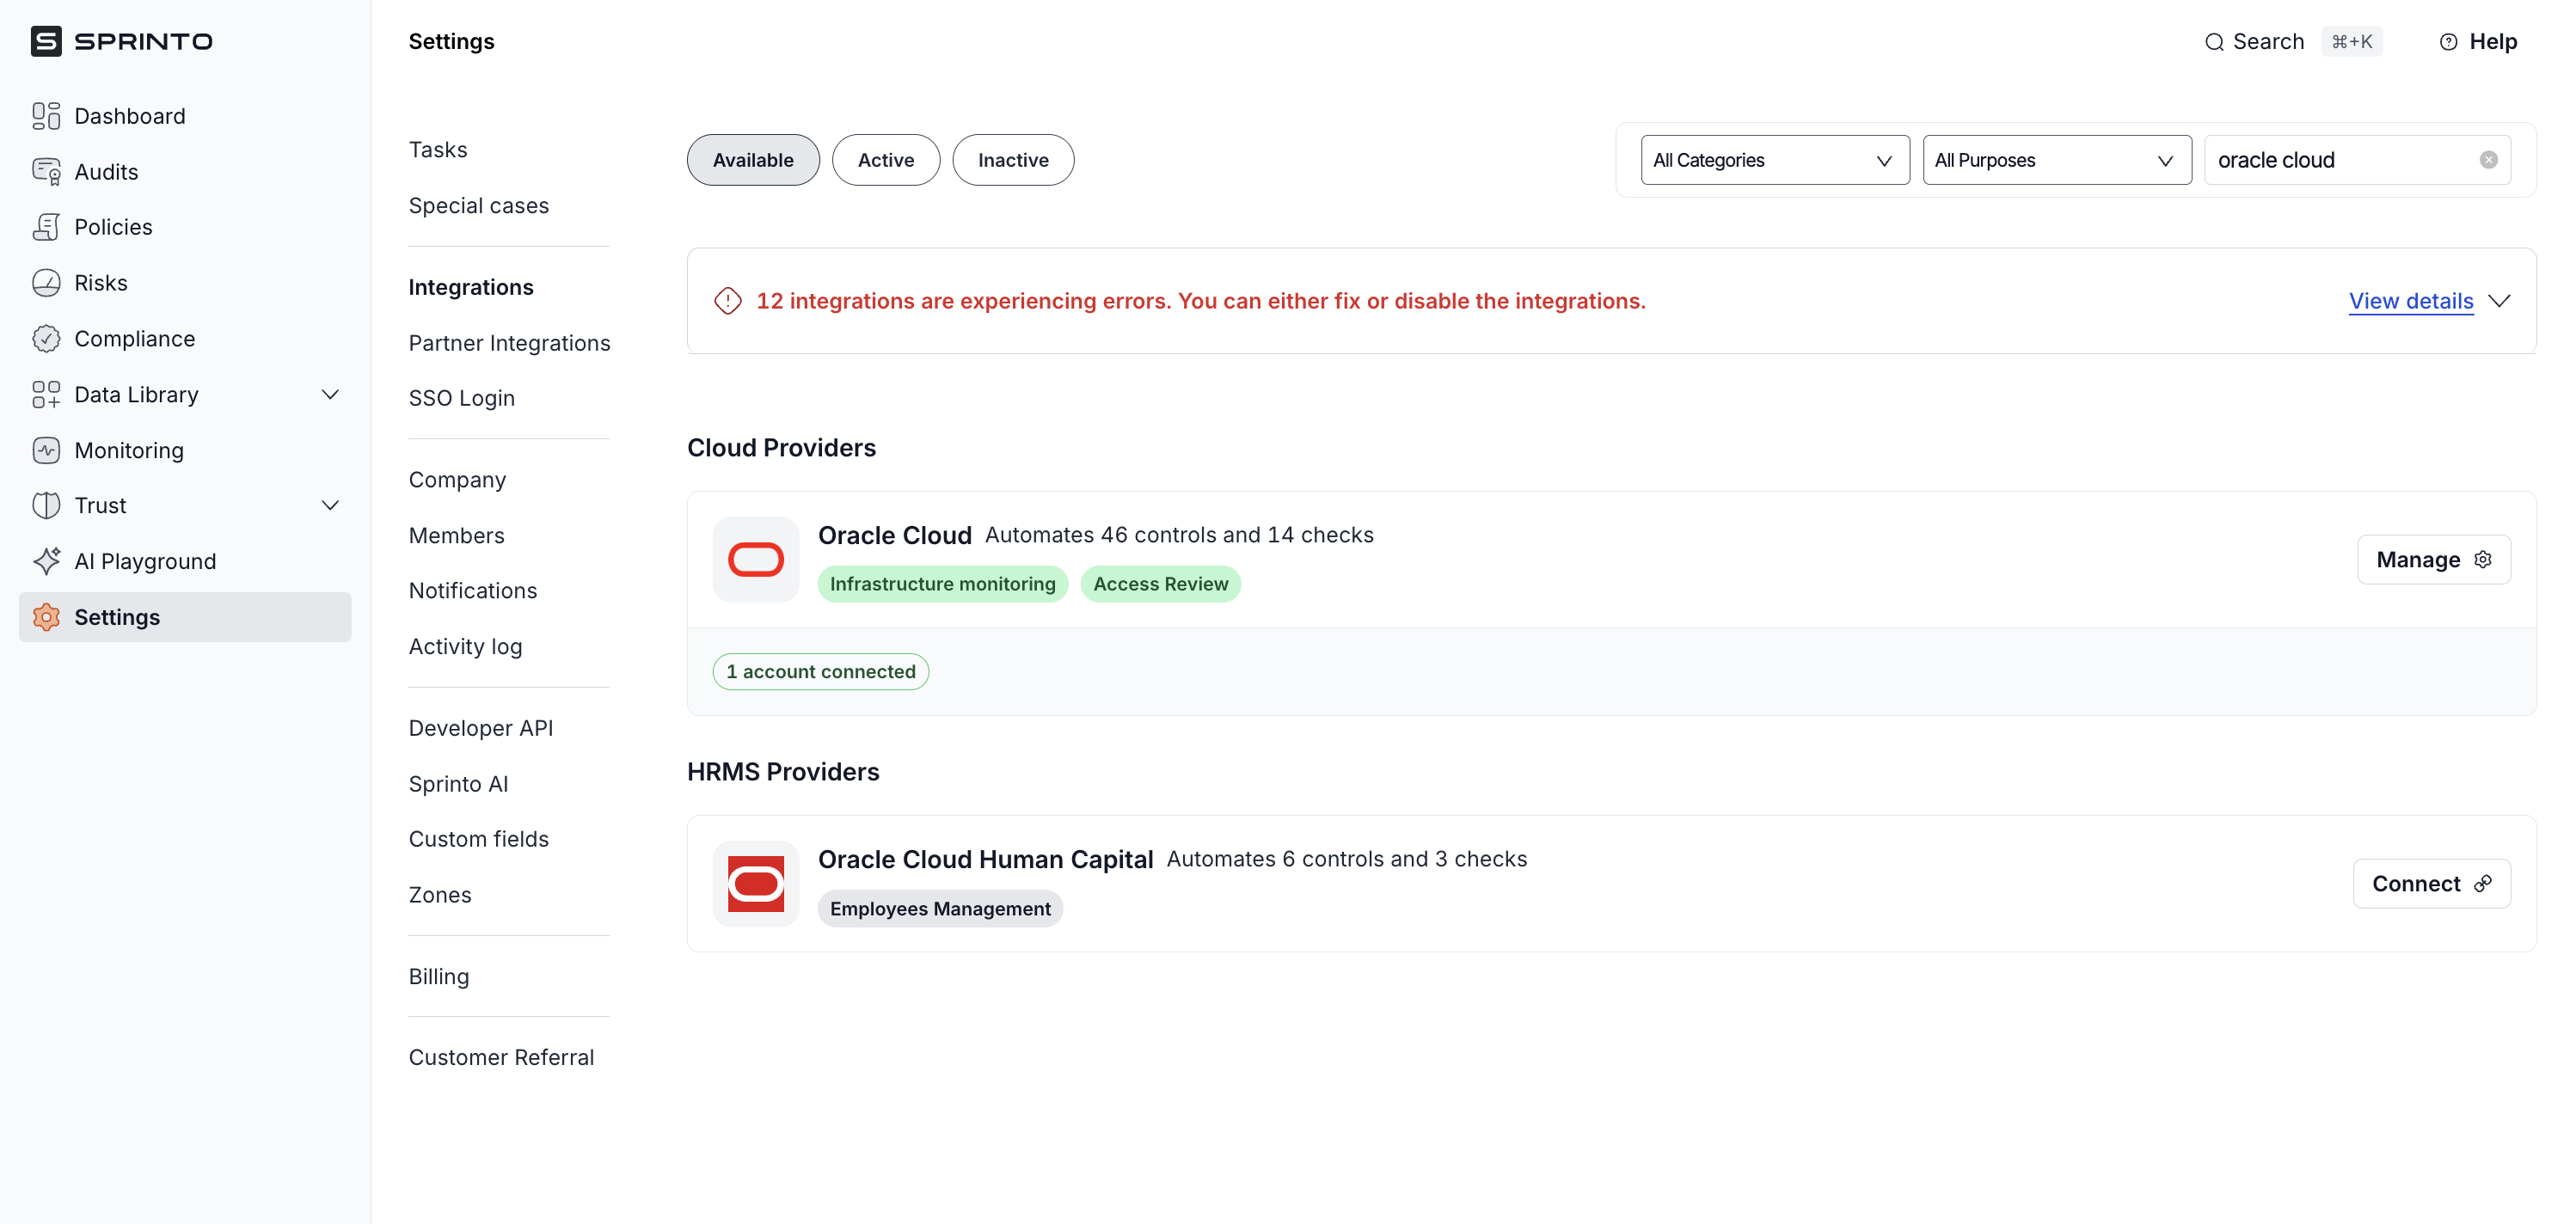
Task: Open Audits via its sidebar icon
Action: (x=46, y=172)
